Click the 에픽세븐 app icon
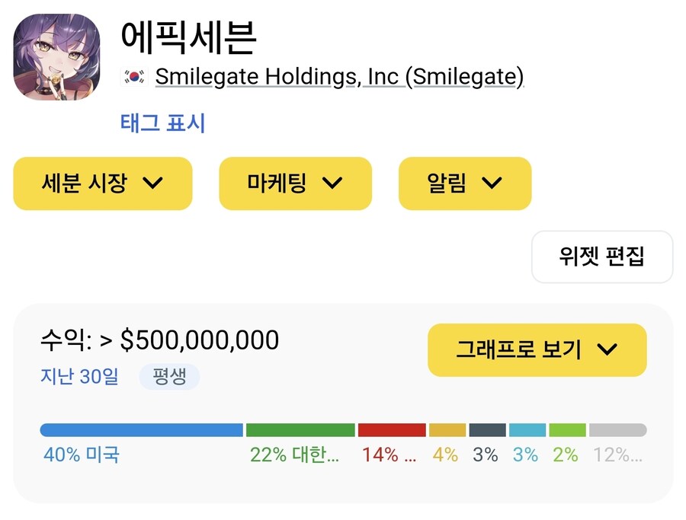This screenshot has width=686, height=520. pos(56,58)
